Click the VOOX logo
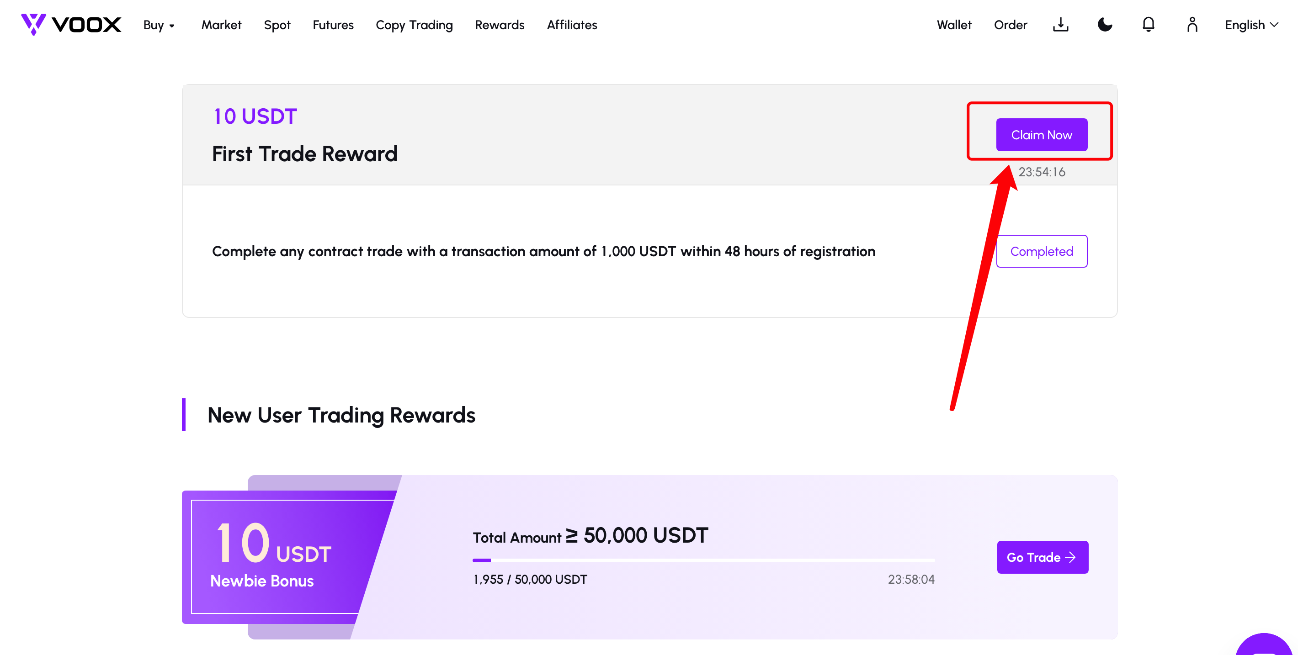The image size is (1298, 655). tap(71, 25)
